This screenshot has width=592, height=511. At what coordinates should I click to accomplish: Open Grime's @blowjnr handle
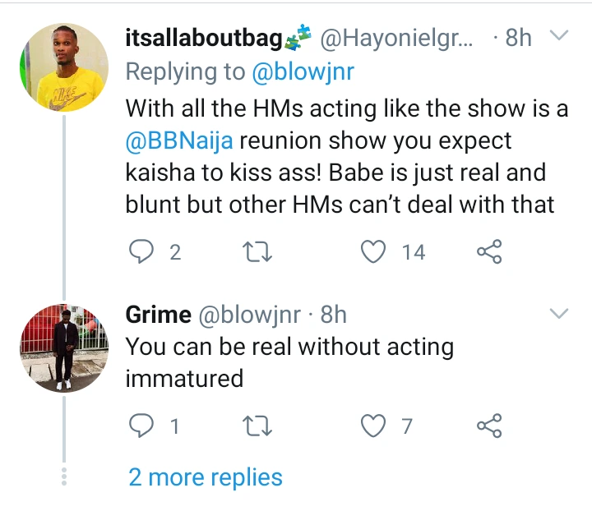click(x=249, y=314)
